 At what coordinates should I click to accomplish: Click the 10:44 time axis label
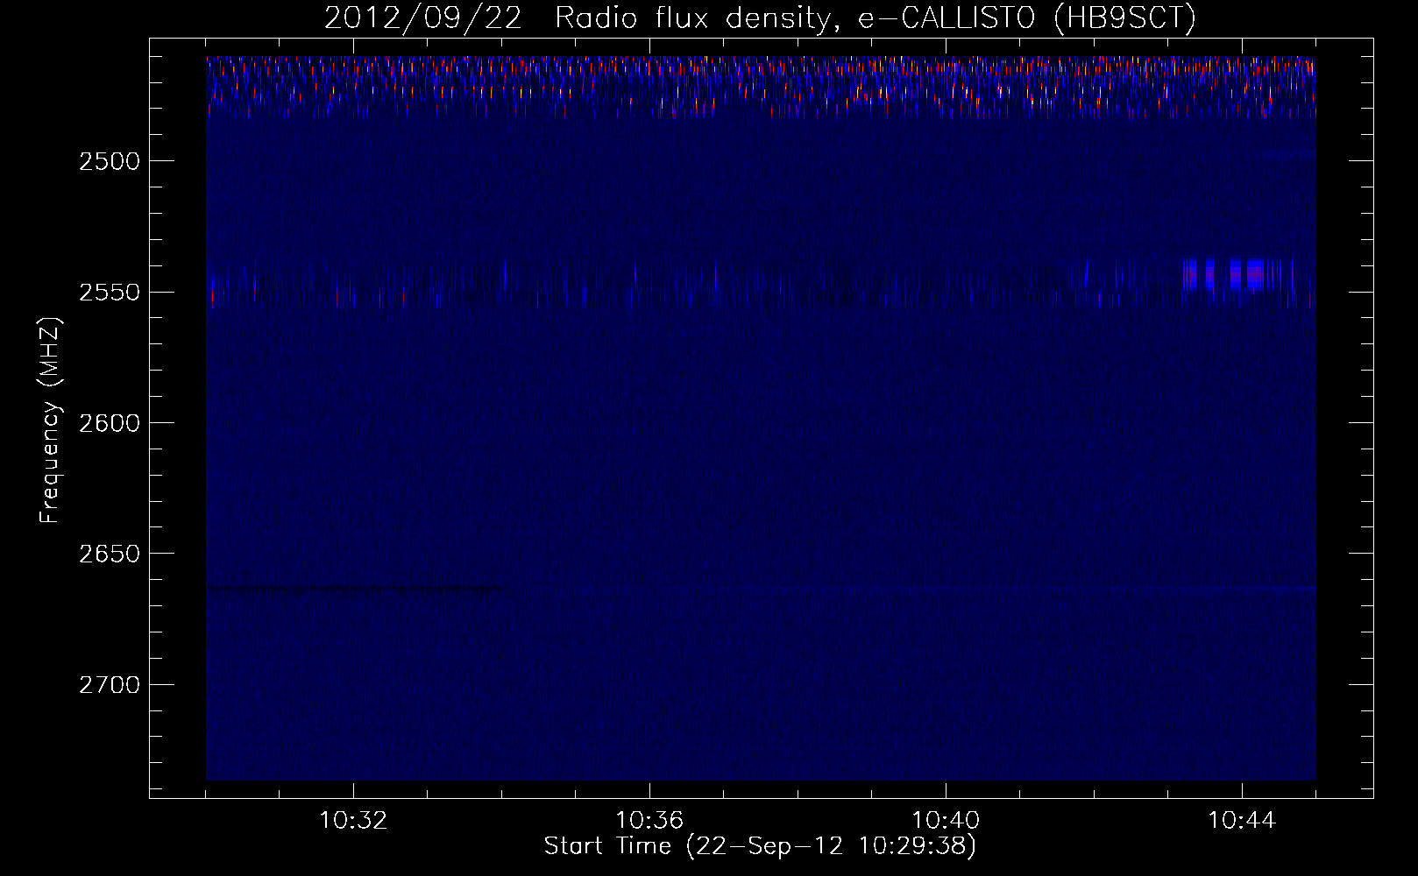(x=1242, y=821)
